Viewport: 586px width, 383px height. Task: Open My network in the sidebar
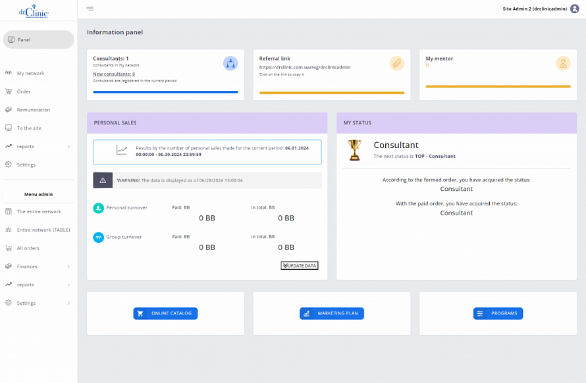(30, 73)
